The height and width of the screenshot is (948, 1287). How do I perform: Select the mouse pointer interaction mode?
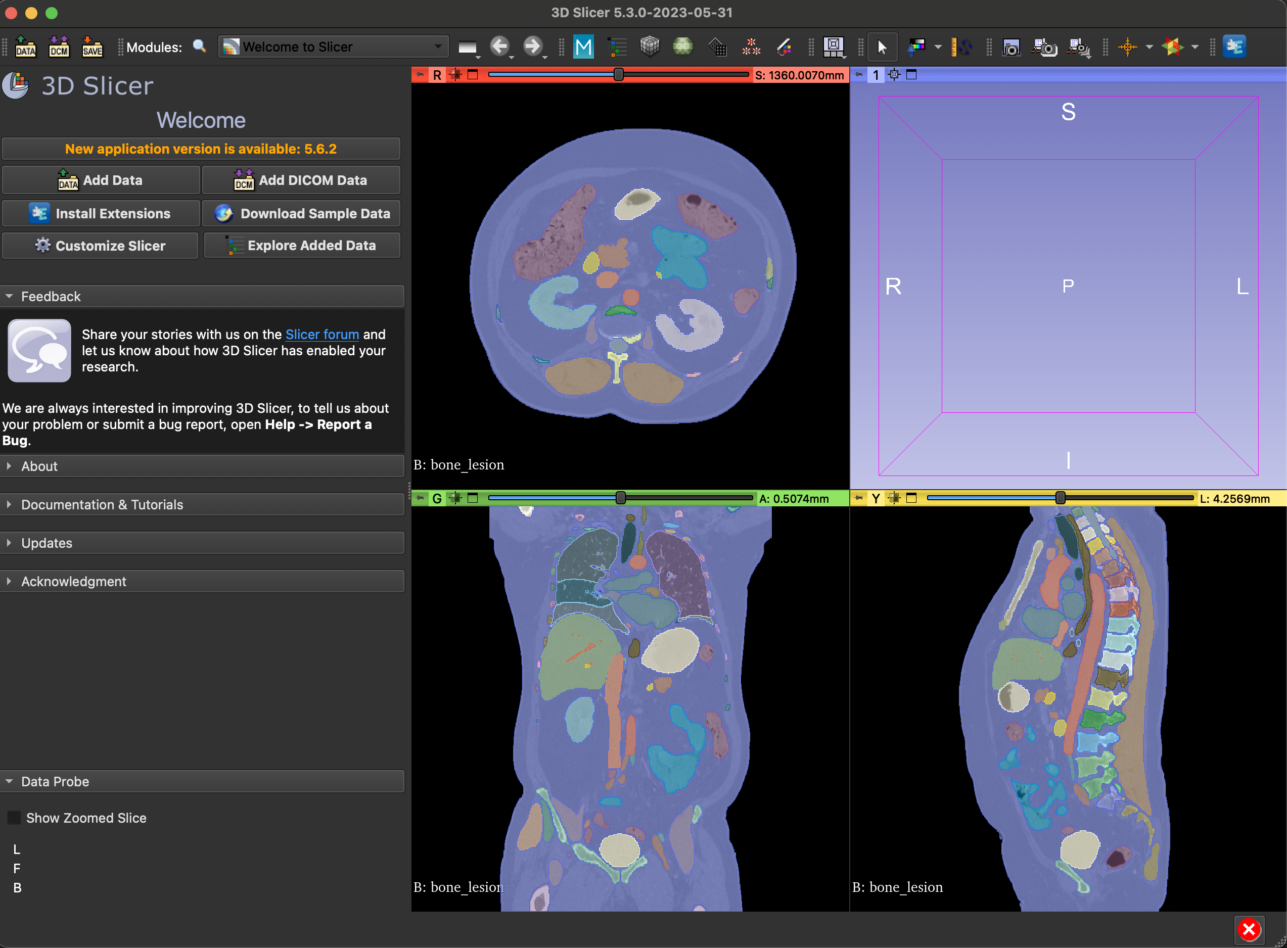coord(882,46)
